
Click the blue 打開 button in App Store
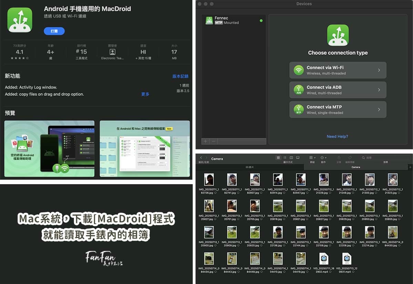[54, 31]
